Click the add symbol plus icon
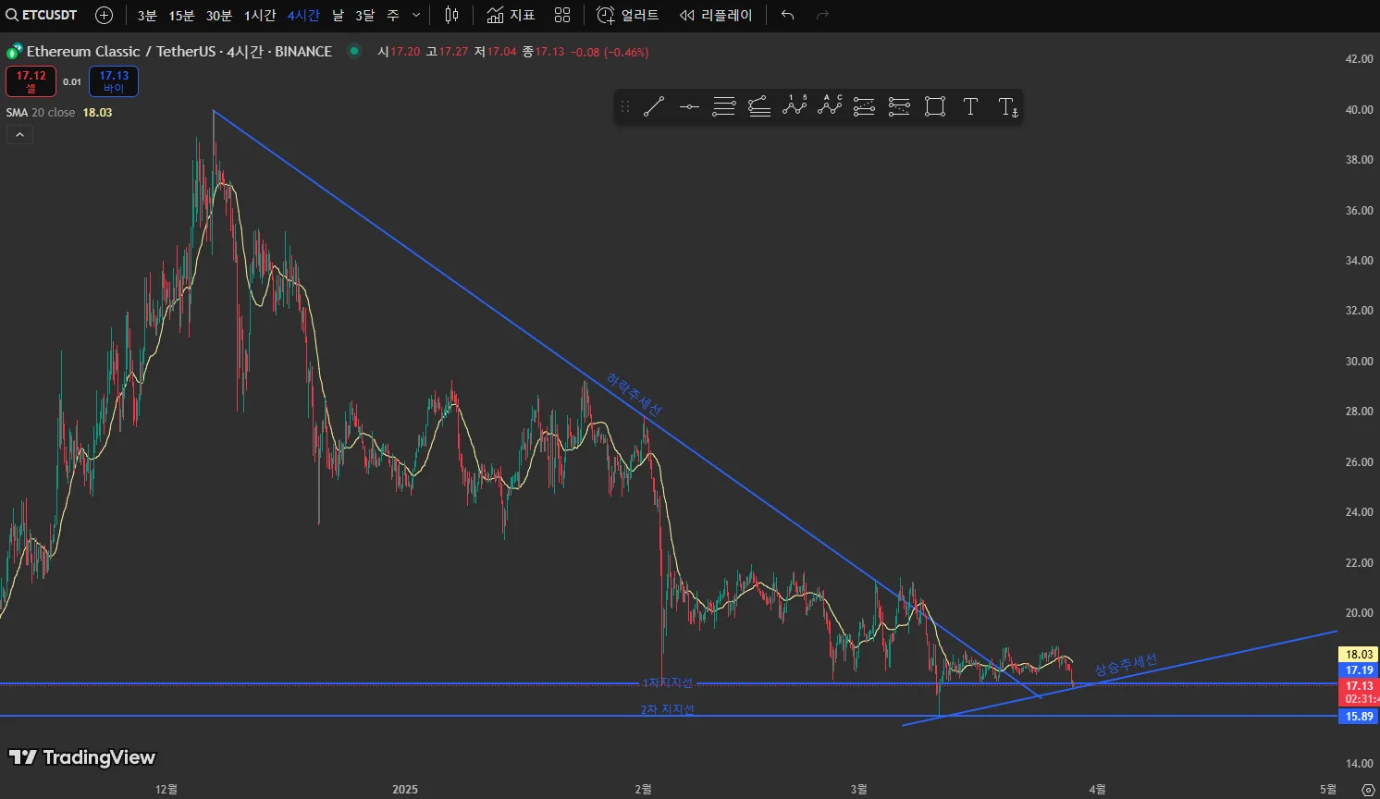Screen dimensions: 1380x799 [104, 15]
